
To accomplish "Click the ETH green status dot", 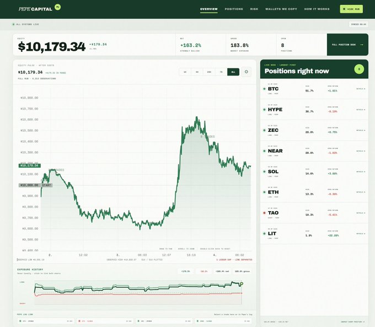I will click(x=264, y=192).
